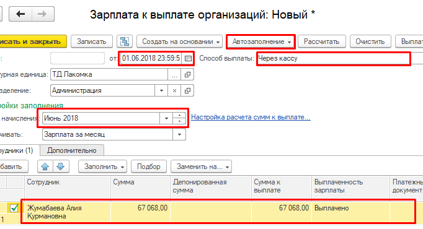Viewport: 423px width, 229px height.
Task: Select employee cell Жумабаева Алия Курмановна
Action: (x=68, y=212)
